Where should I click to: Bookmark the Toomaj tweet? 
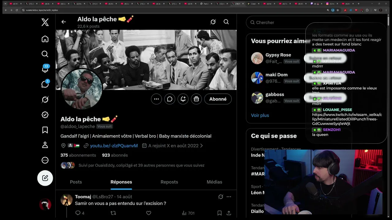pyautogui.click(x=220, y=213)
